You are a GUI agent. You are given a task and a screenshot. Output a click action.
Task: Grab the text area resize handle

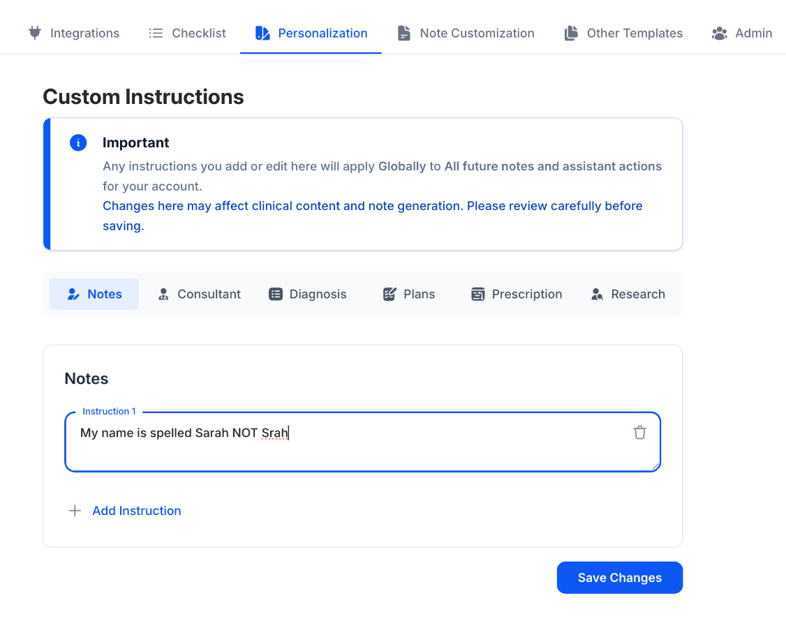(655, 467)
